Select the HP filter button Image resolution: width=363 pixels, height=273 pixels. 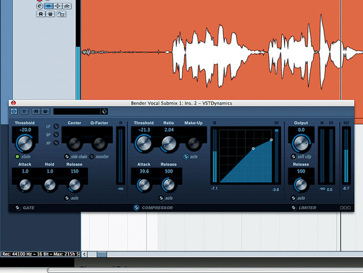pos(56,143)
